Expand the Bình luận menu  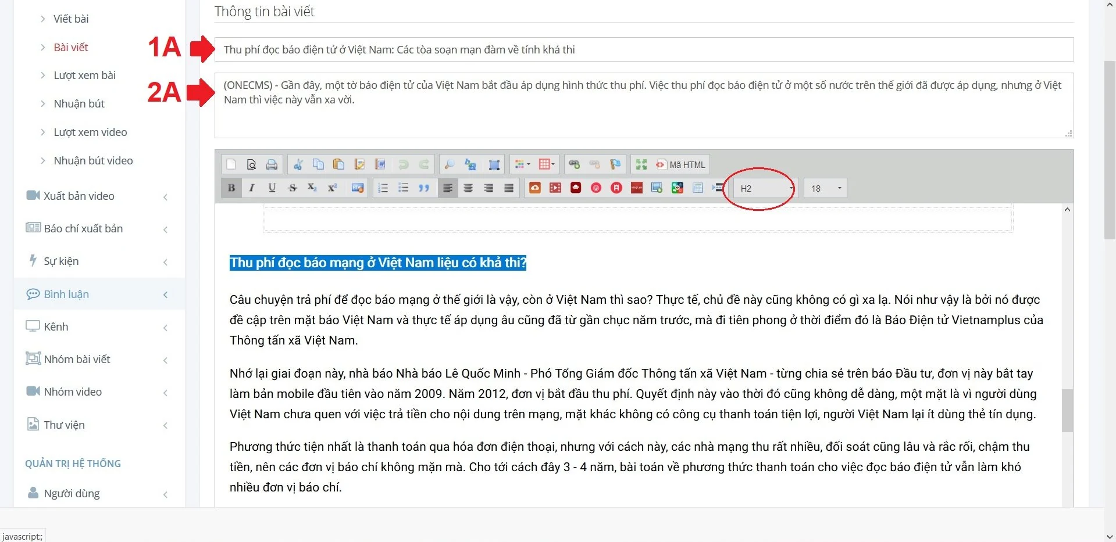pyautogui.click(x=99, y=294)
